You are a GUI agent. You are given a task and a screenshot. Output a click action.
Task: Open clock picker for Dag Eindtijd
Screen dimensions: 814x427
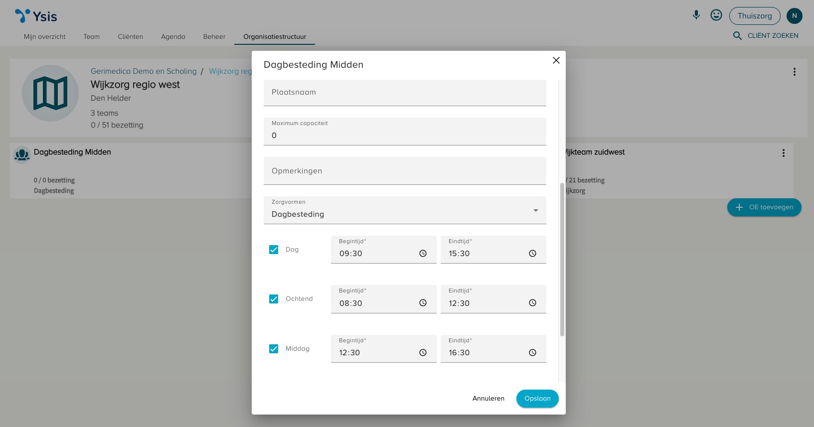point(532,254)
